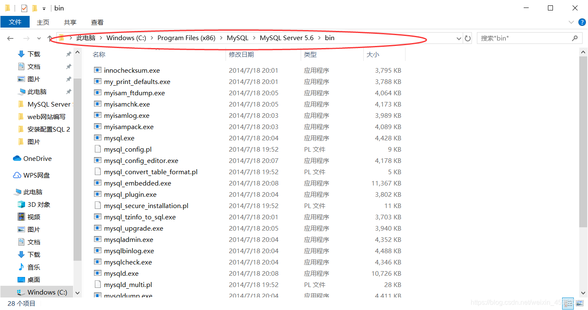Select myisampack.exe in file list
This screenshot has height=310, width=588.
(x=129, y=127)
